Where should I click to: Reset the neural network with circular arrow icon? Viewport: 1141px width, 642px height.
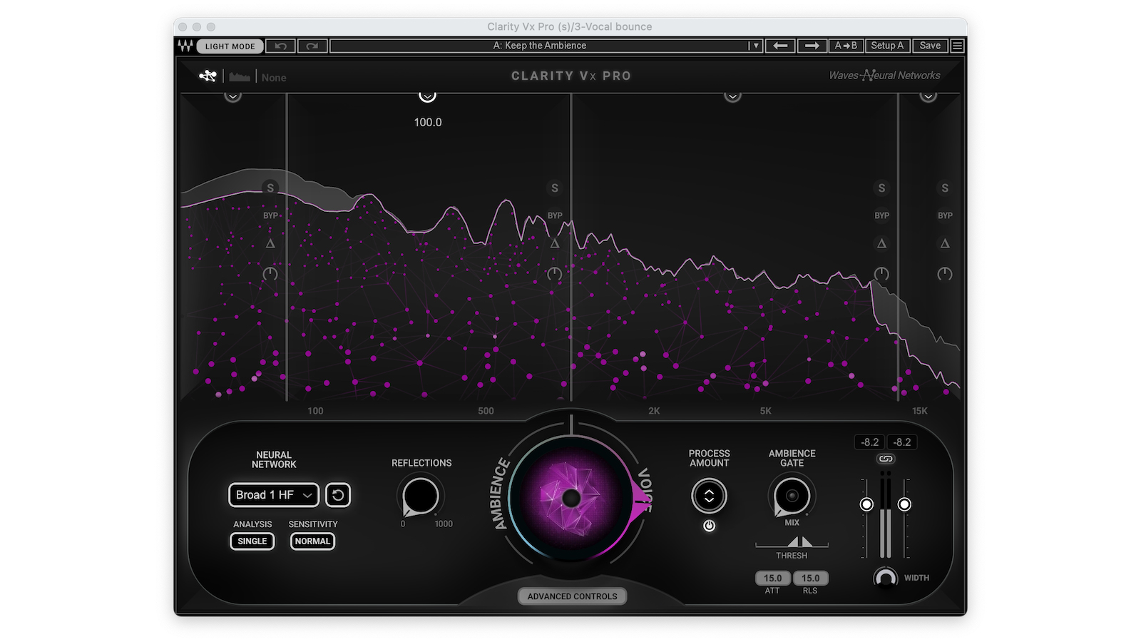(338, 495)
